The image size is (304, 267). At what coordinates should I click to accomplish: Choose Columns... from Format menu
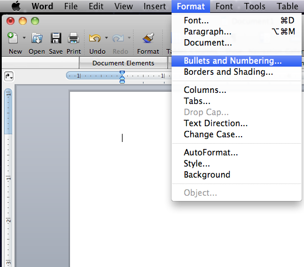pos(236,90)
